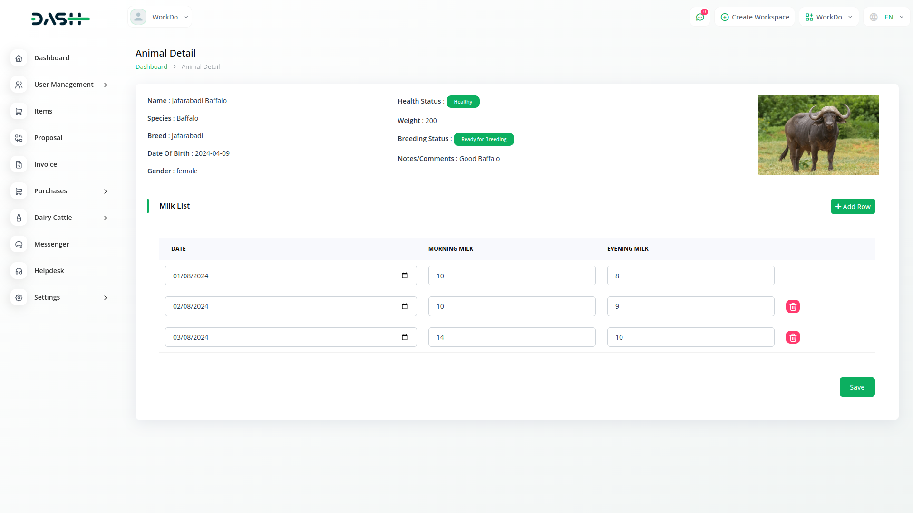Click the Messenger chat icon
913x513 pixels.
tap(19, 244)
